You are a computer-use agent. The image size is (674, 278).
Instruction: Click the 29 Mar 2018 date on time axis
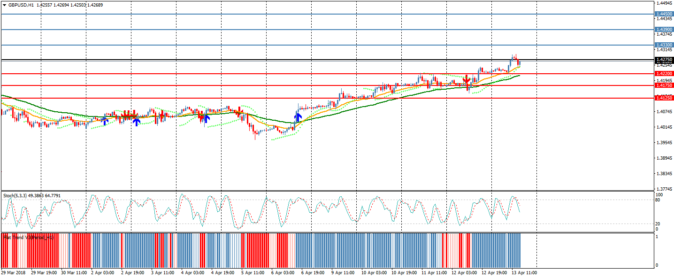[x=13, y=272]
